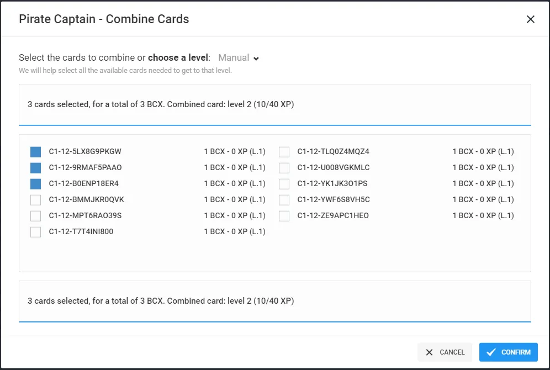Viewport: 550px width, 370px height.
Task: Select card C1-12-U008VGKMLC checkbox
Action: coord(284,168)
